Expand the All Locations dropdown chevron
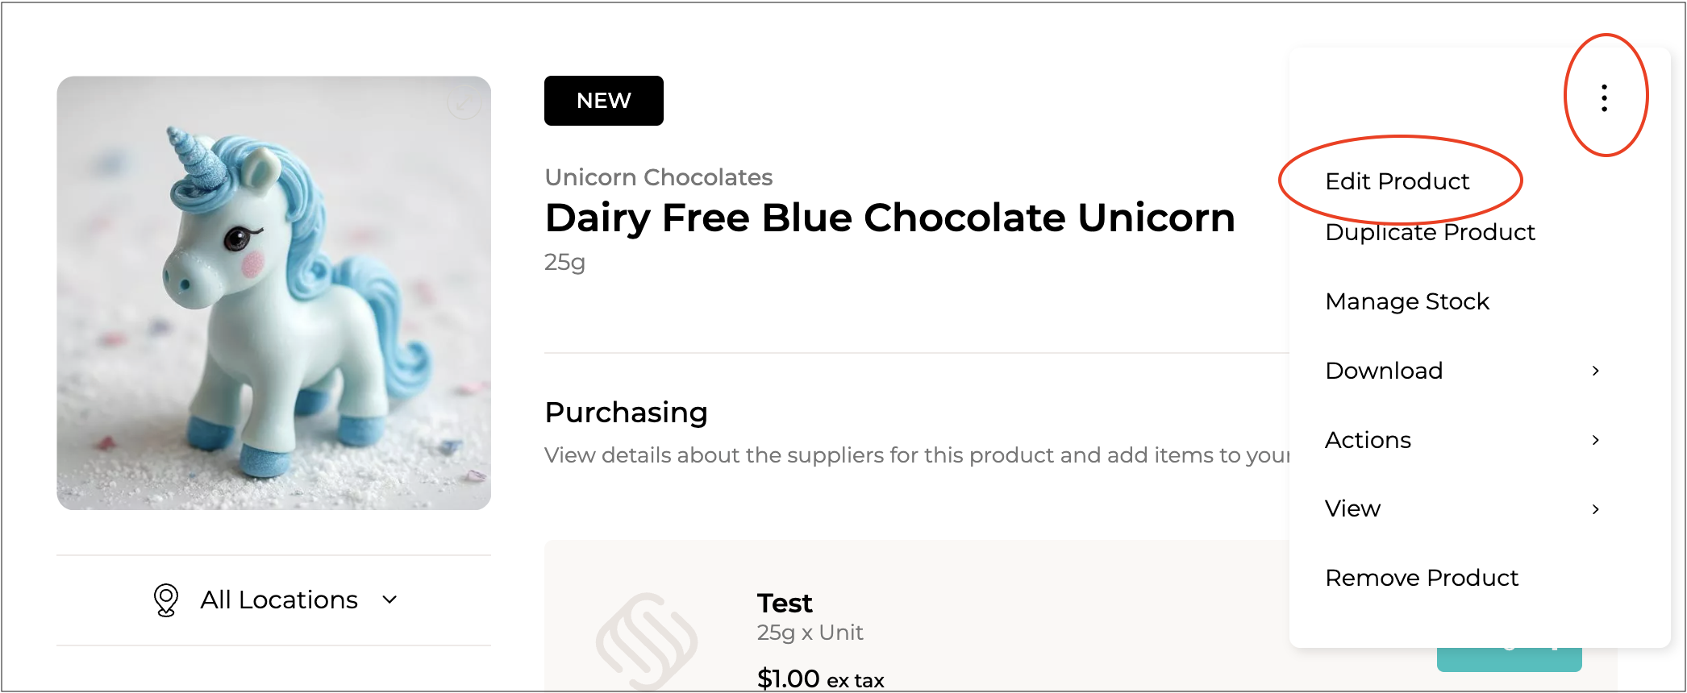The height and width of the screenshot is (693, 1687). tap(390, 600)
